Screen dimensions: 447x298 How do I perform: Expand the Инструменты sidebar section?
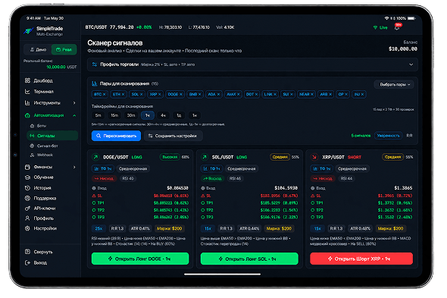[x=74, y=103]
